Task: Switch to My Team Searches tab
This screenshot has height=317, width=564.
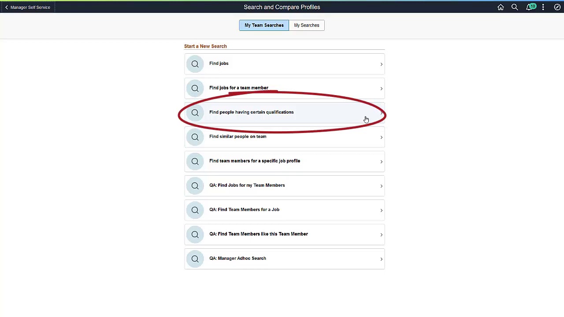Action: 264,25
